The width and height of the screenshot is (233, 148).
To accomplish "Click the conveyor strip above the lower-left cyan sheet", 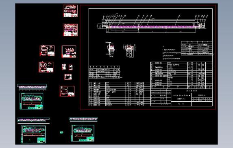I will point(34,120).
